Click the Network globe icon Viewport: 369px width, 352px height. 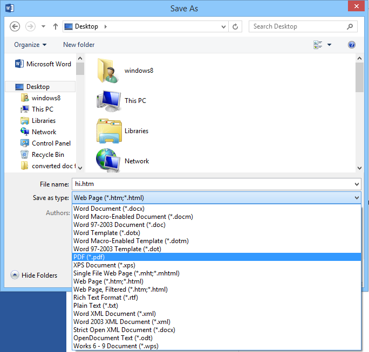pyautogui.click(x=108, y=160)
